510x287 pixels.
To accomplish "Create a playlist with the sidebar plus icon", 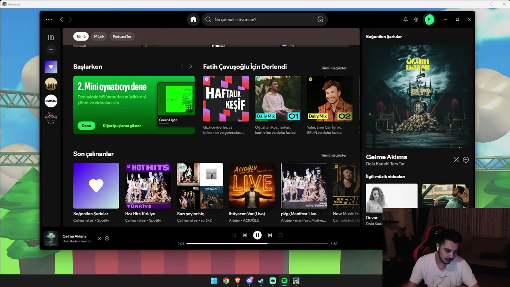I will click(51, 50).
